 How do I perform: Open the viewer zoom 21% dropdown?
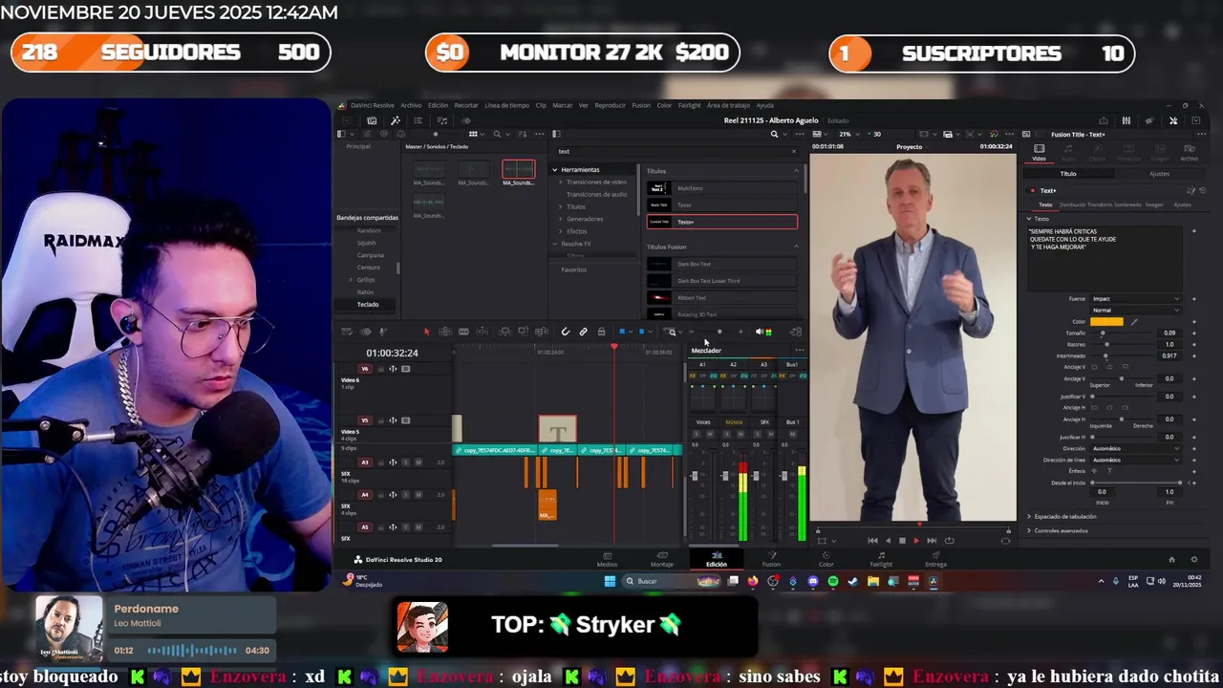pyautogui.click(x=850, y=134)
